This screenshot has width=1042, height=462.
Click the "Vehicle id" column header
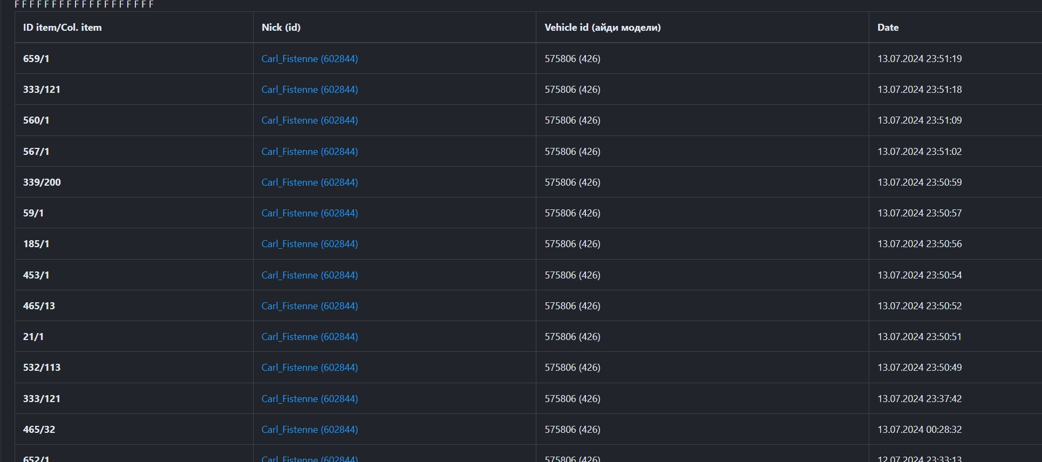pyautogui.click(x=602, y=28)
